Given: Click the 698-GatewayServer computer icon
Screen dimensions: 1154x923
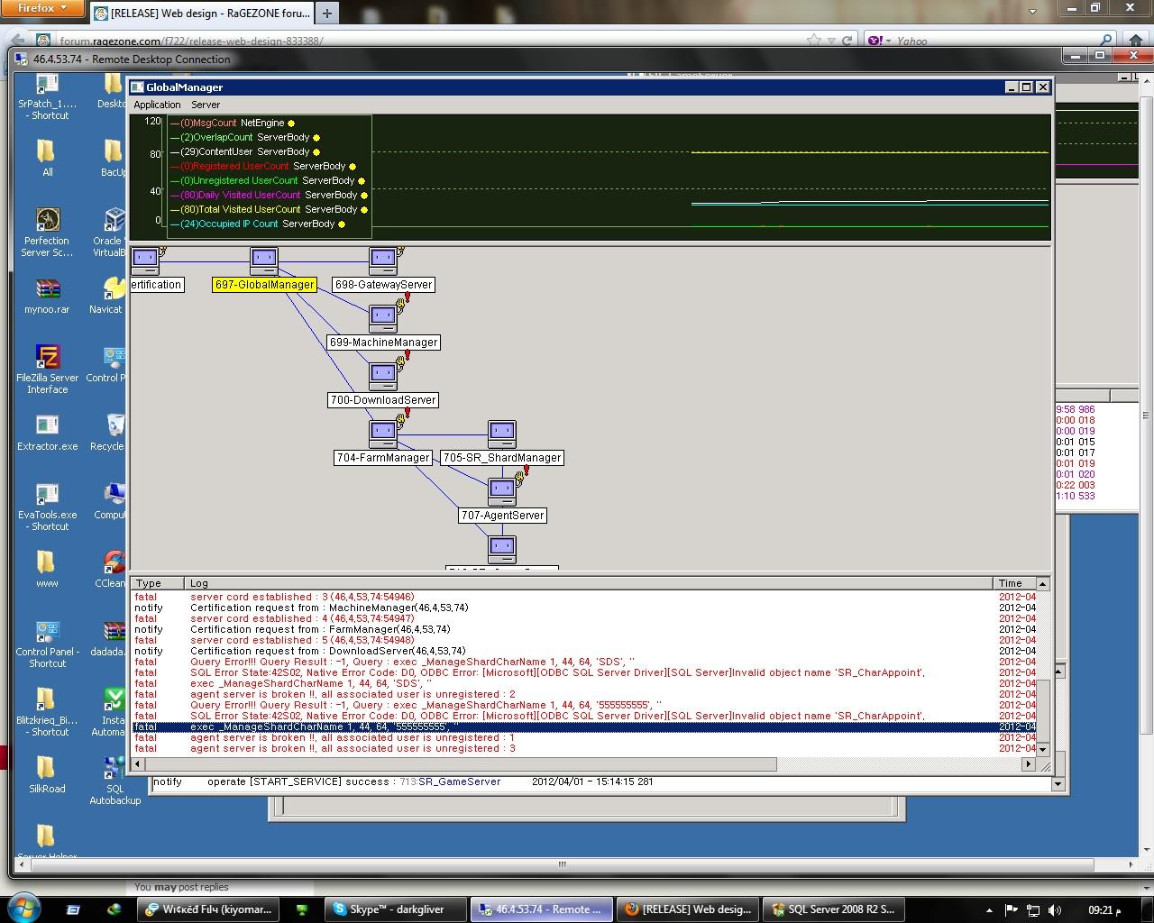Looking at the screenshot, I should tap(383, 261).
